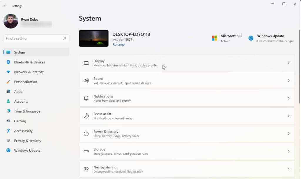The image size is (301, 179).
Task: Type in the Find a setting box
Action: coord(32,38)
